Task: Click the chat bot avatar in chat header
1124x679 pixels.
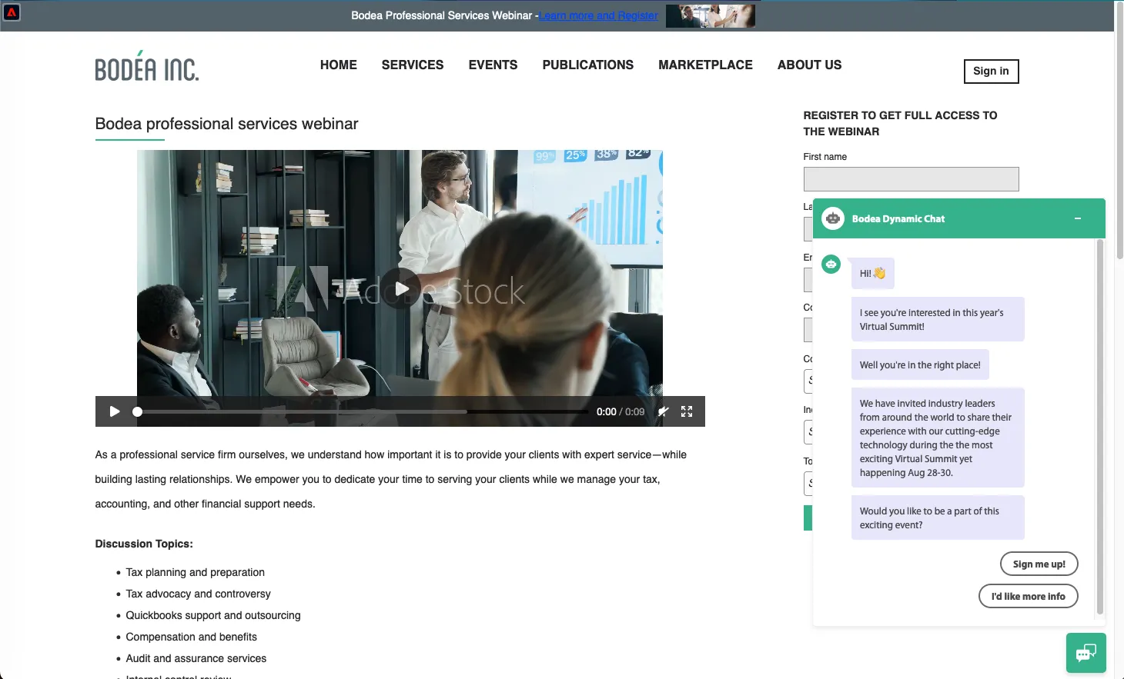Action: tap(833, 218)
